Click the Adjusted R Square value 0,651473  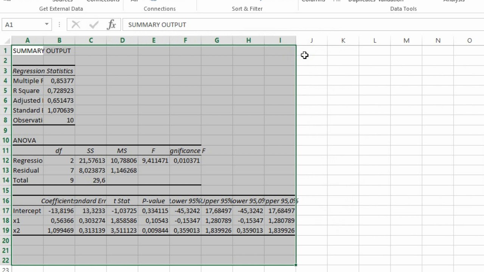coord(59,100)
